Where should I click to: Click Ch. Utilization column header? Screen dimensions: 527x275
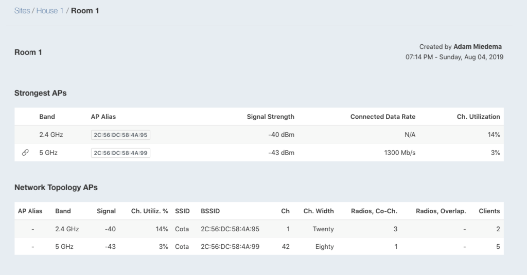(x=478, y=117)
